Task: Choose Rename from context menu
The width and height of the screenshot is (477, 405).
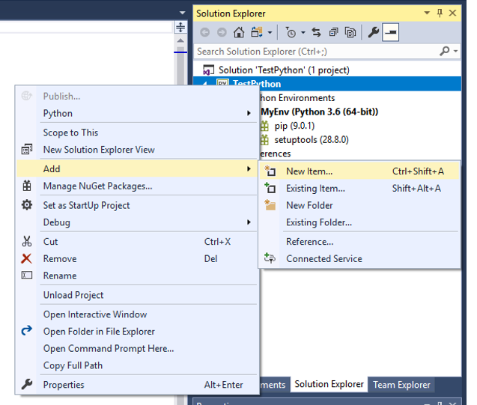Action: (137, 275)
